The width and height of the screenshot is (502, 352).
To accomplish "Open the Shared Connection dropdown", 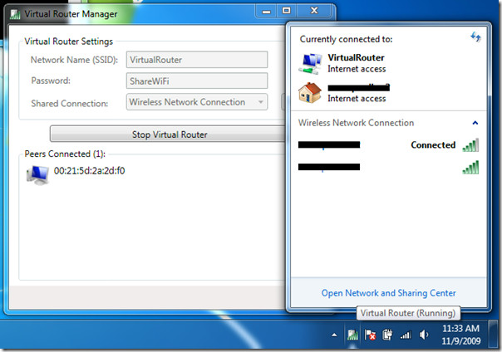I will tap(197, 102).
